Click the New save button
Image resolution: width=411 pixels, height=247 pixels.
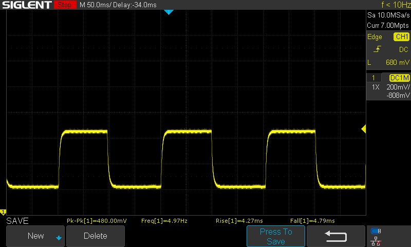(x=35, y=236)
